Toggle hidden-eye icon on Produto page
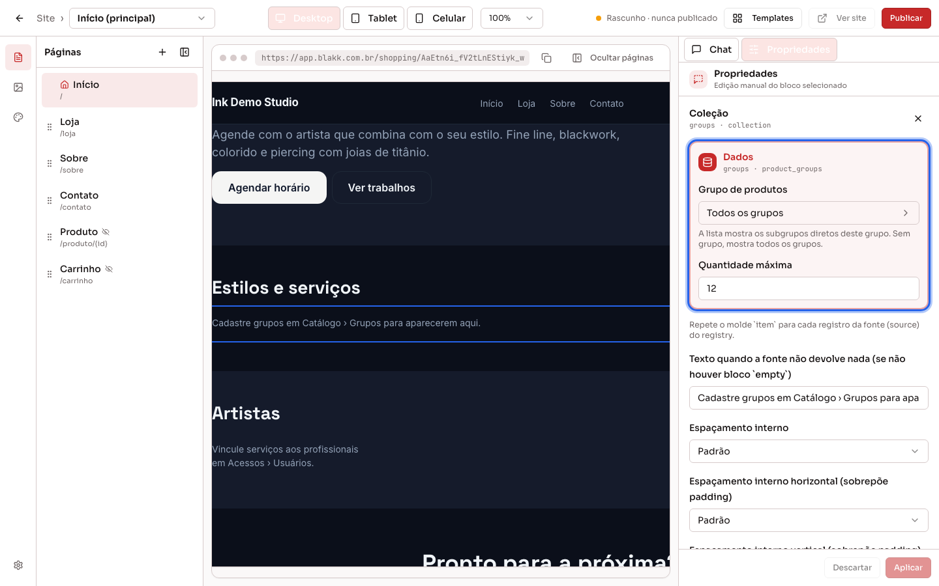Image resolution: width=939 pixels, height=586 pixels. pyautogui.click(x=106, y=232)
